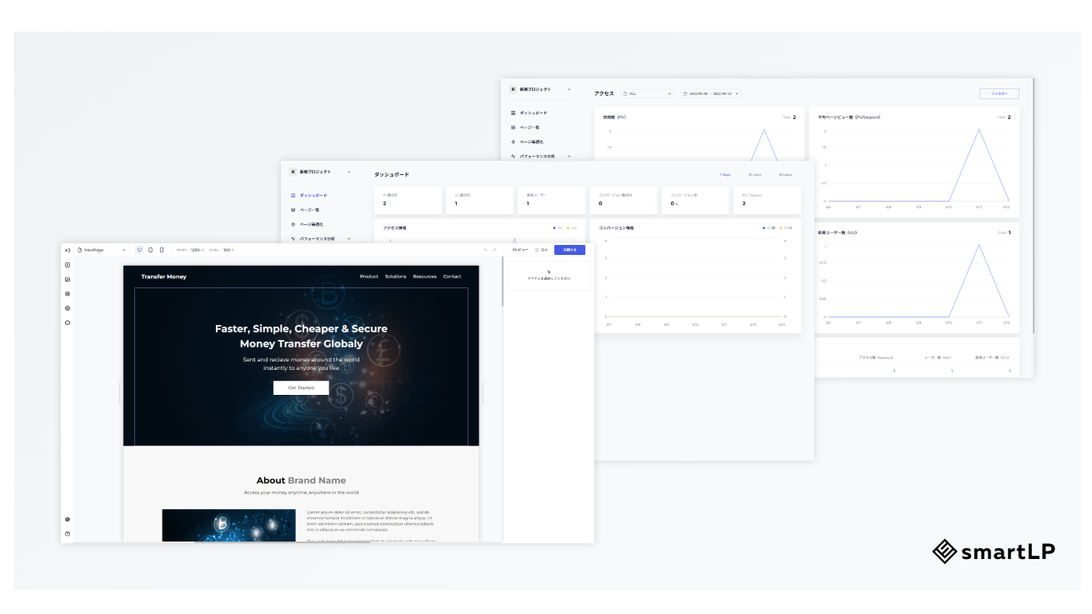Viewport: 1092px width, 614px height.
Task: Select the 30 days range option
Action: click(x=754, y=175)
